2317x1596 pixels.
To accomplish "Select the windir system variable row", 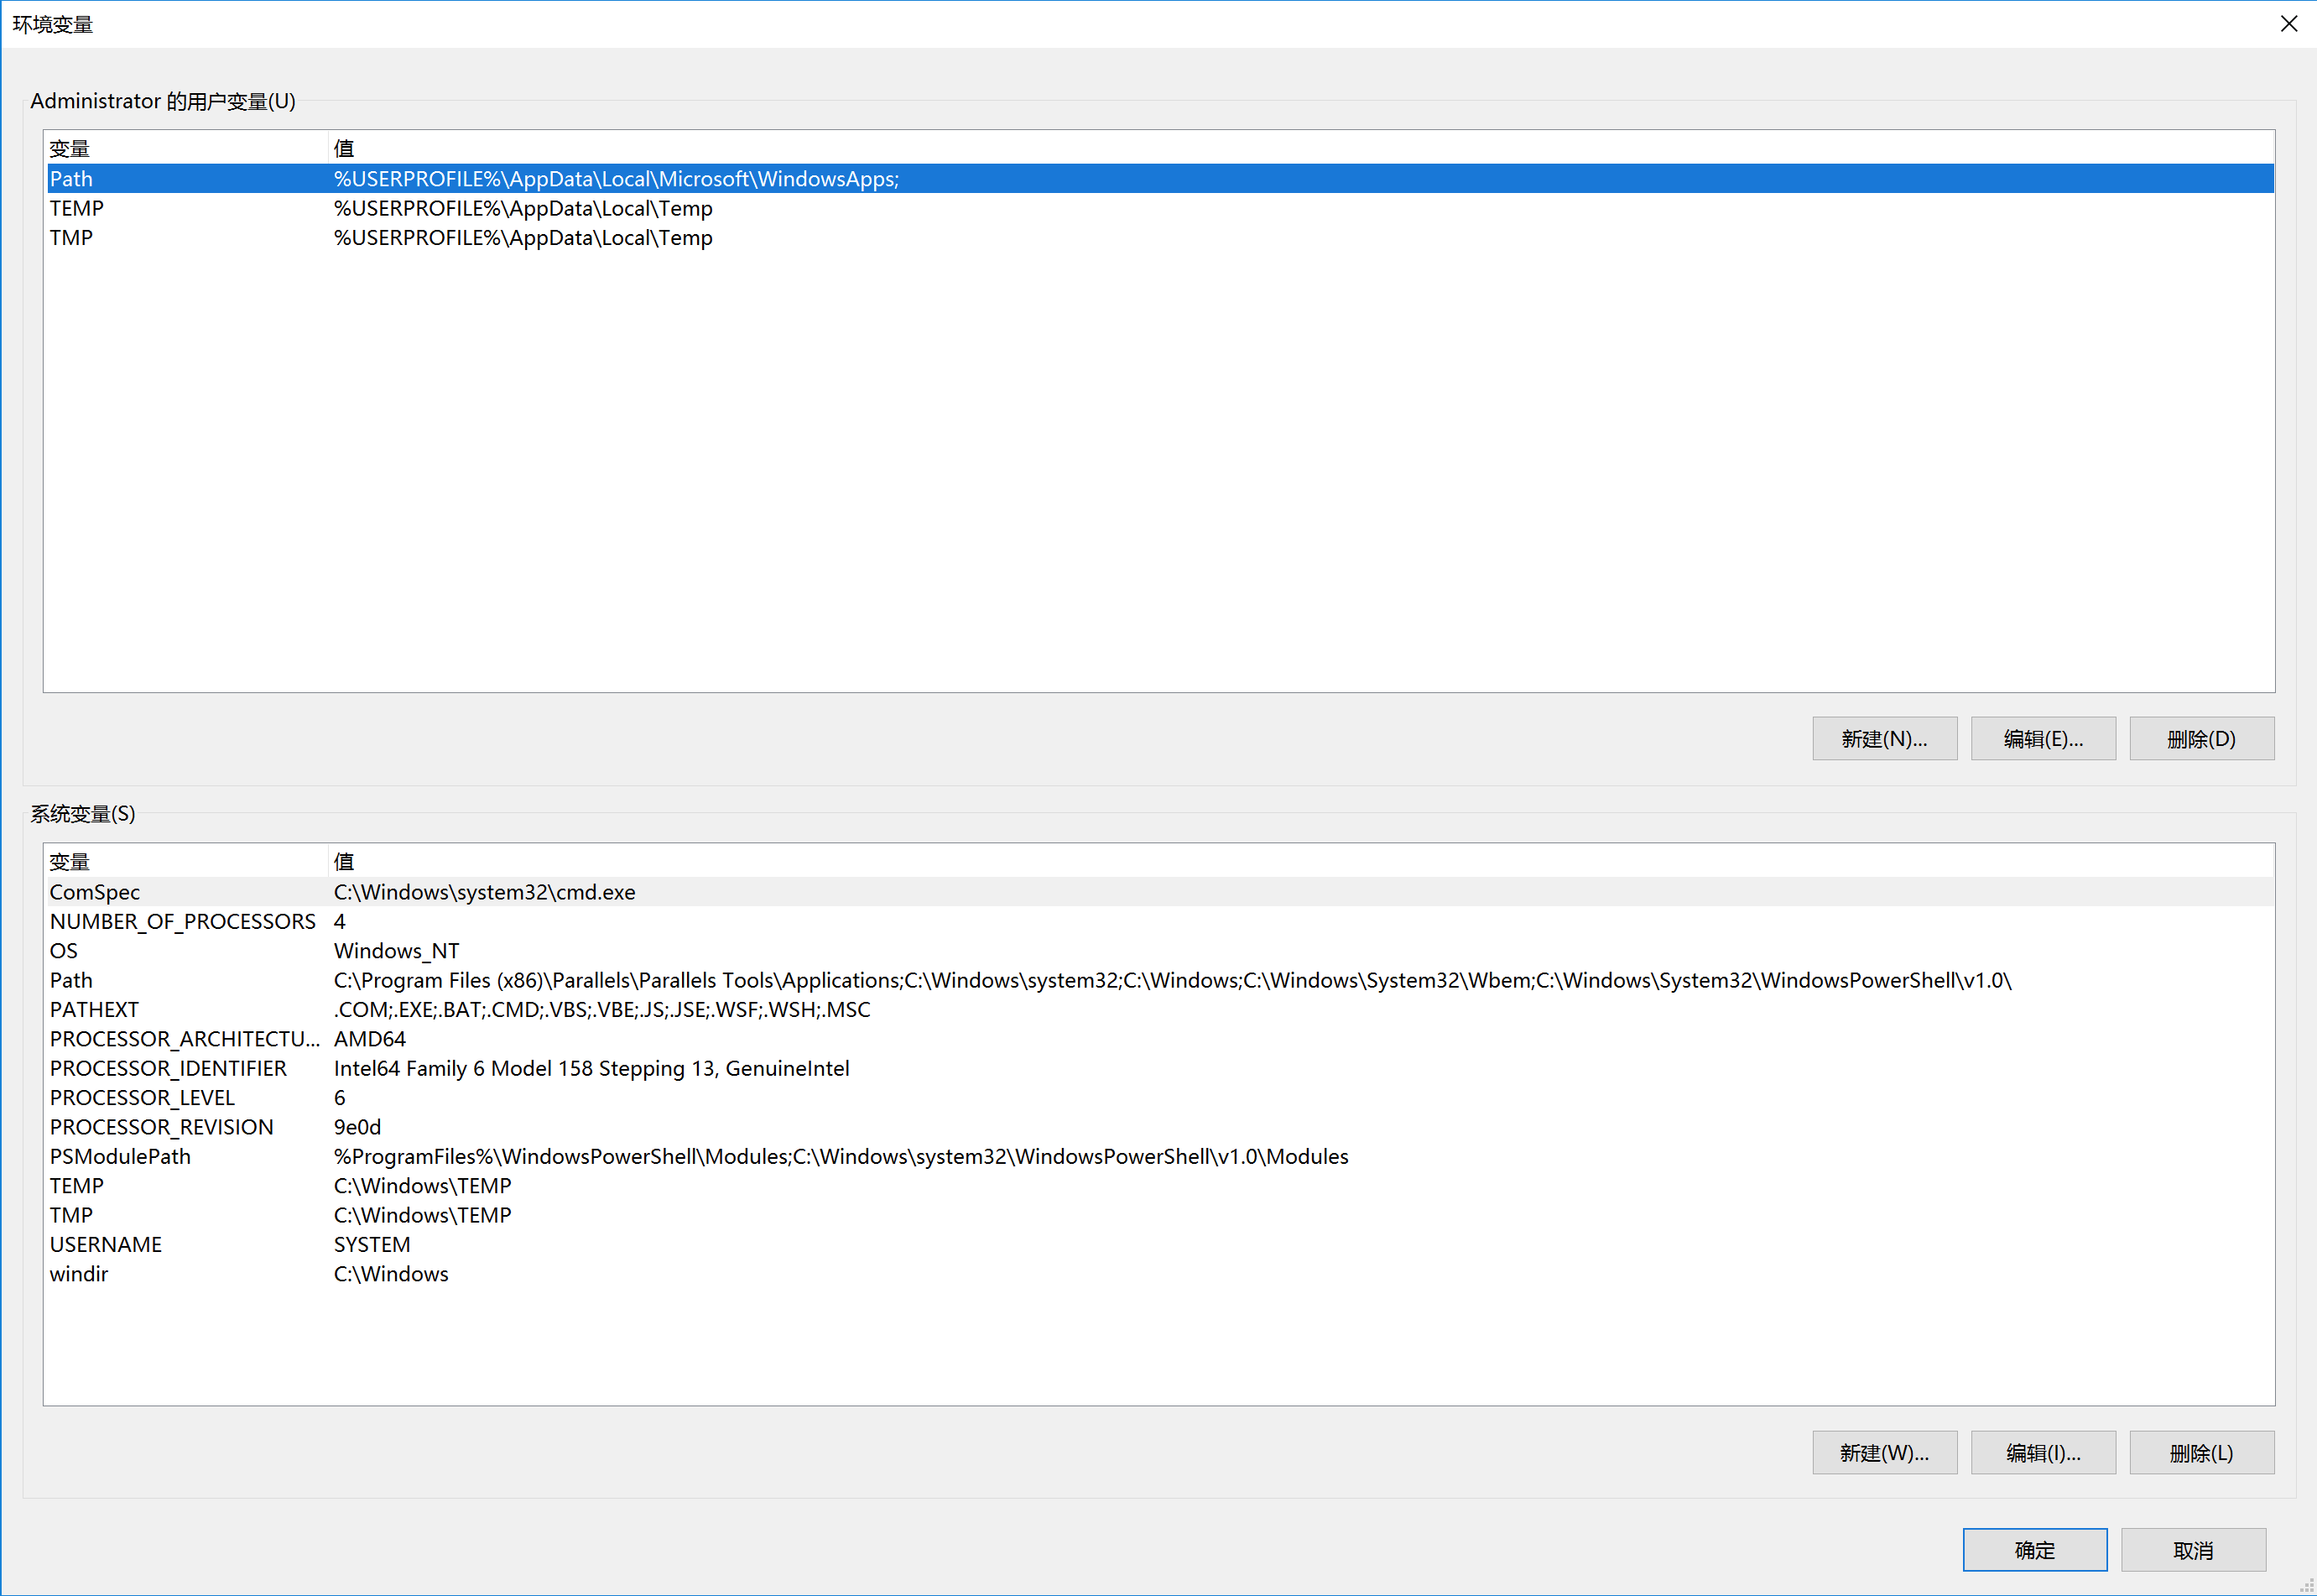I will (80, 1274).
